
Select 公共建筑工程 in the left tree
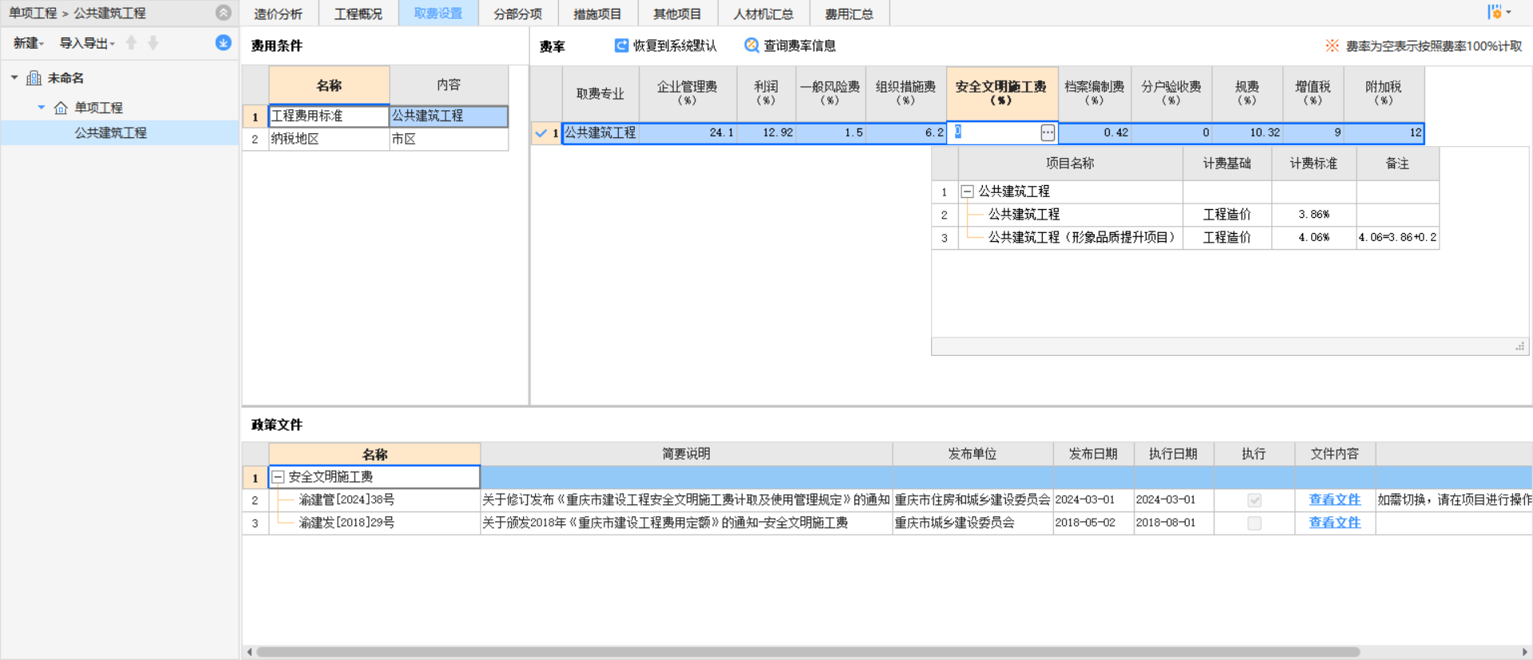111,132
